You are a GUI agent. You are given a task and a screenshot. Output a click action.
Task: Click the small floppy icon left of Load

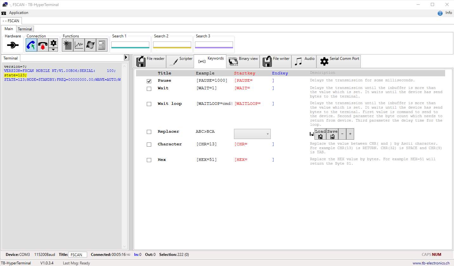[311, 134]
